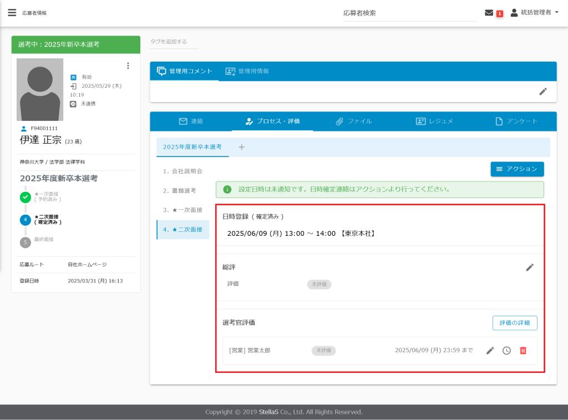Viewport: 568px width, 420px height.
Task: Add a new selection tab with plus icon
Action: coord(241,147)
